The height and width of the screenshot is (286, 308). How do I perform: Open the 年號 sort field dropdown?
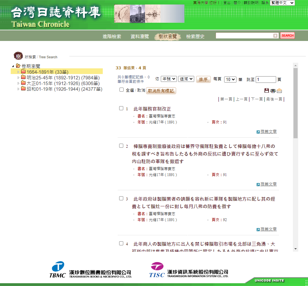tap(169, 79)
